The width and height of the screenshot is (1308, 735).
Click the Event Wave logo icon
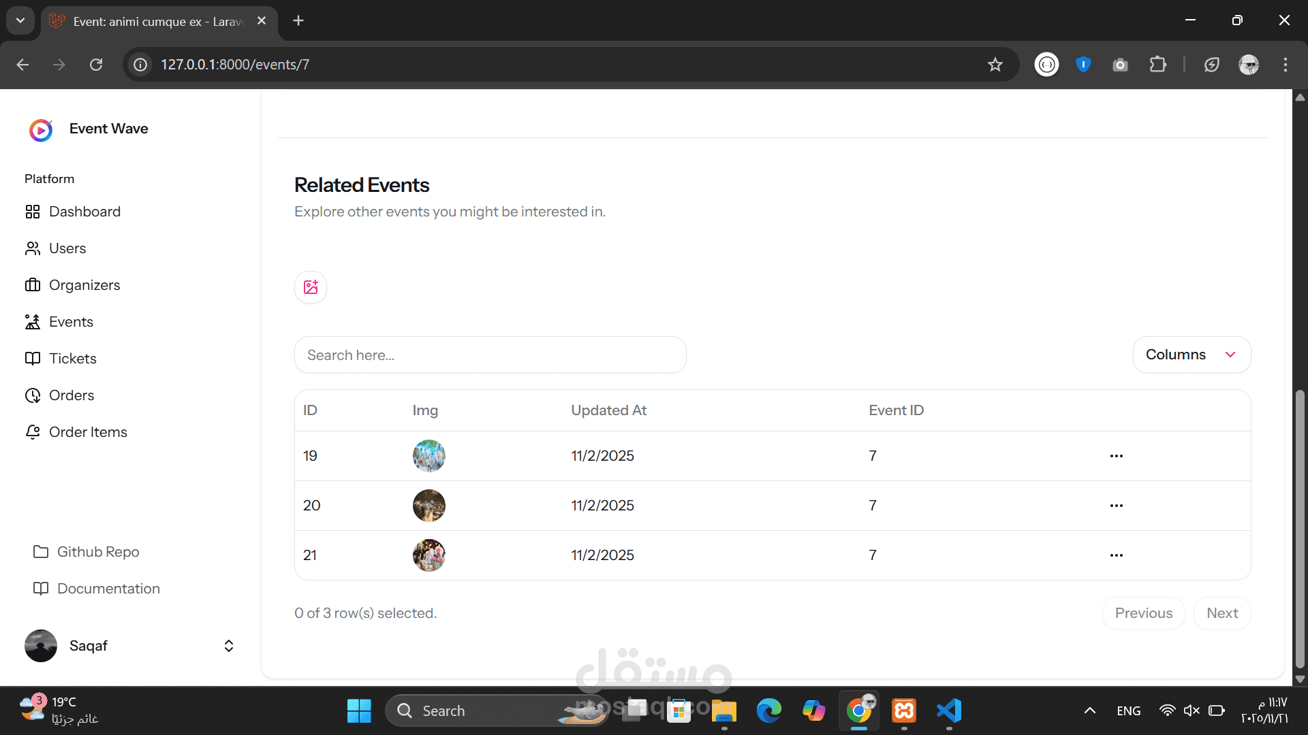(x=41, y=129)
